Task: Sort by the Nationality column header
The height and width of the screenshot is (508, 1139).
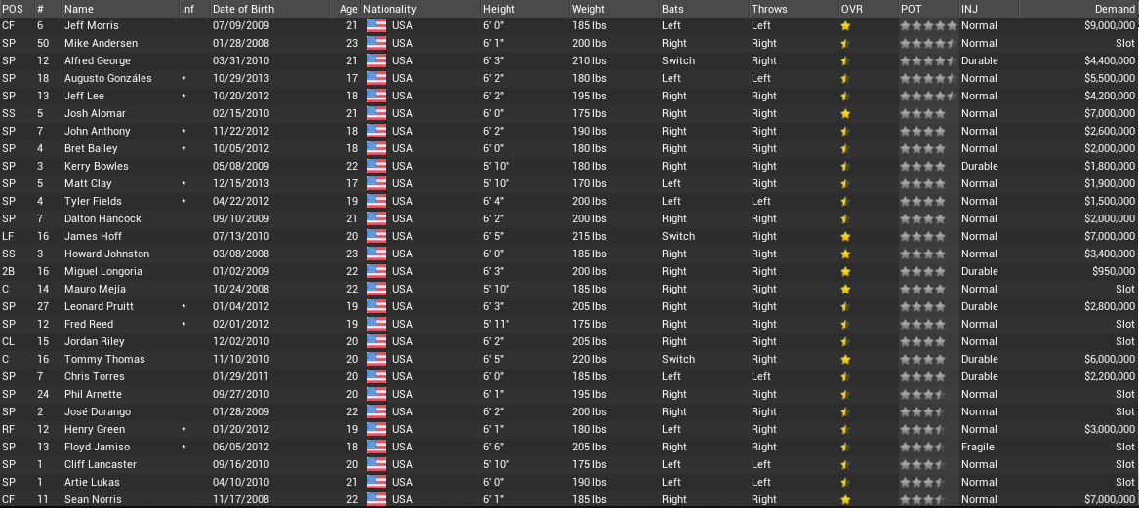Action: [389, 9]
